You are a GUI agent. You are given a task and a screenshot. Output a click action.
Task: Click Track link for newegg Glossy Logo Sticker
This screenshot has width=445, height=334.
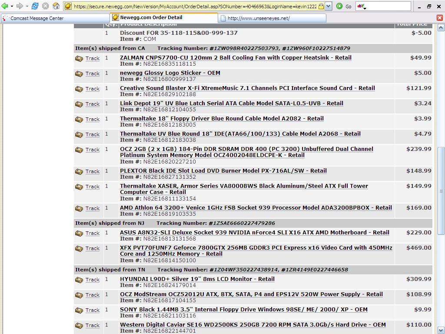(x=93, y=73)
